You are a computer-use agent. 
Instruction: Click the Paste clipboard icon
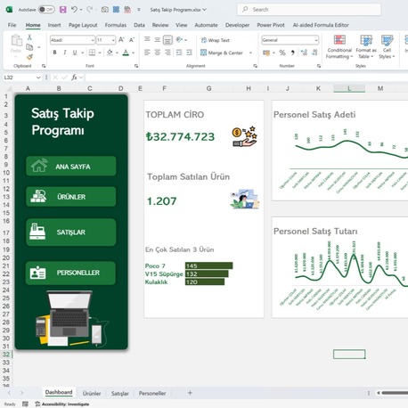16,41
